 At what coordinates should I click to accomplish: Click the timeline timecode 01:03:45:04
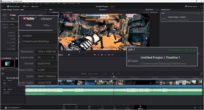tap(12, 78)
